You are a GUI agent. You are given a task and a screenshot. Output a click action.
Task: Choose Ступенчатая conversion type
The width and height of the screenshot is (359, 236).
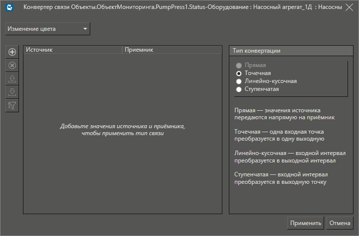tap(239, 89)
